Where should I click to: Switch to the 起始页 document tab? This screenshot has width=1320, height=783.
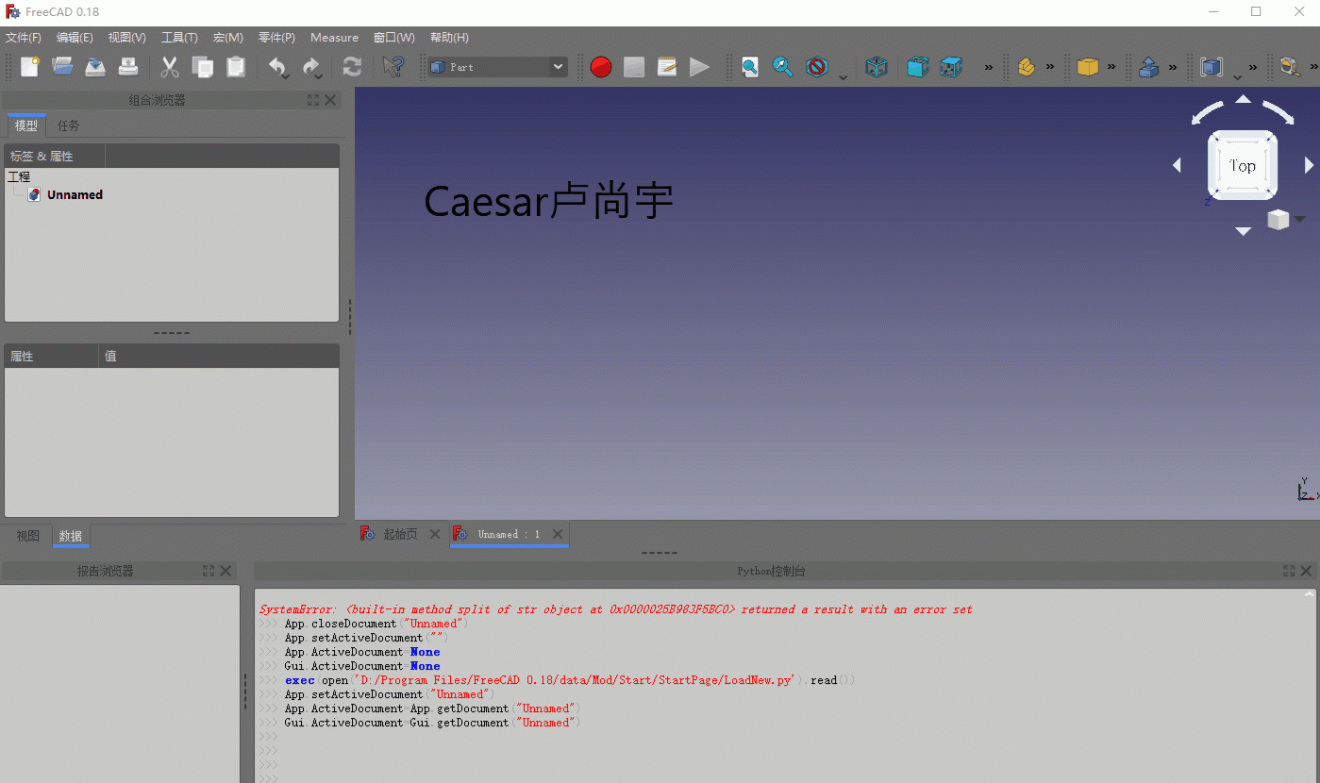coord(400,534)
